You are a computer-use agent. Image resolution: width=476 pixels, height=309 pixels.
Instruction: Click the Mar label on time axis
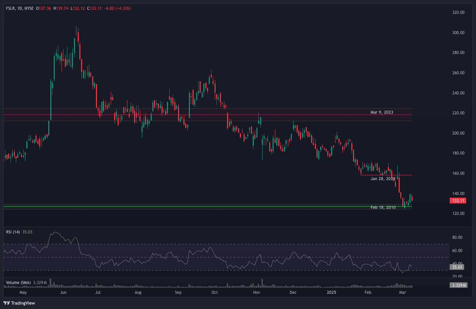402,292
